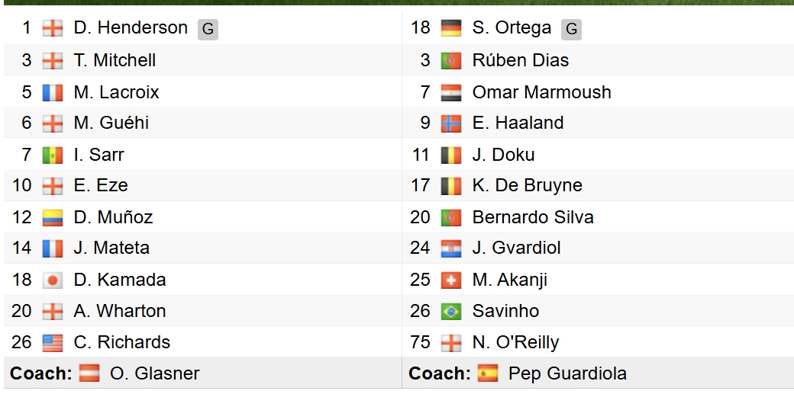
Task: Click the England flag beside D. Henderson
Action: coord(53,28)
